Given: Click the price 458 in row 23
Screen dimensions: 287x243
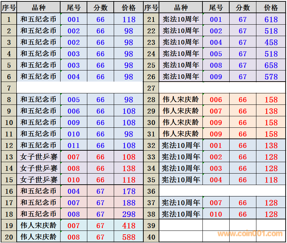Looking at the screenshot, I should point(271,43).
